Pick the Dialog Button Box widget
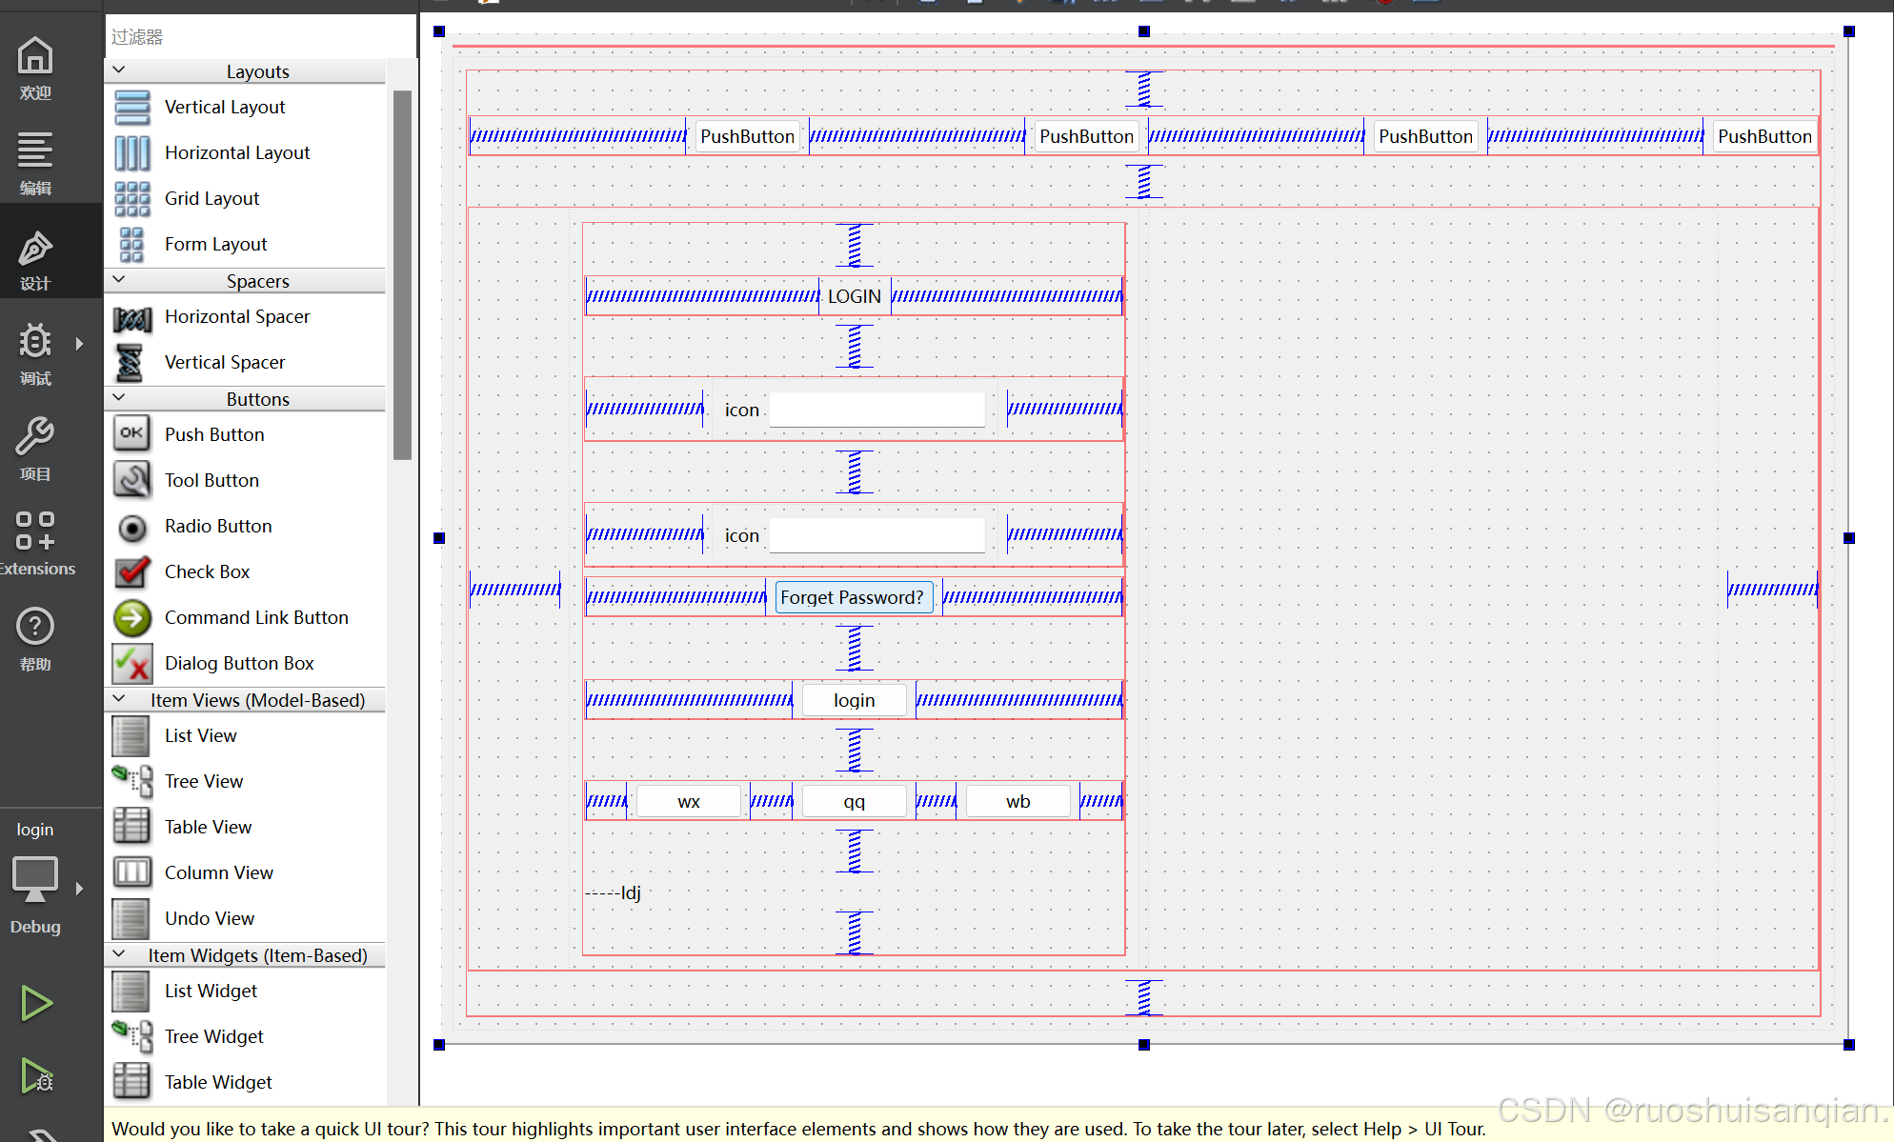The image size is (1894, 1142). tap(239, 663)
